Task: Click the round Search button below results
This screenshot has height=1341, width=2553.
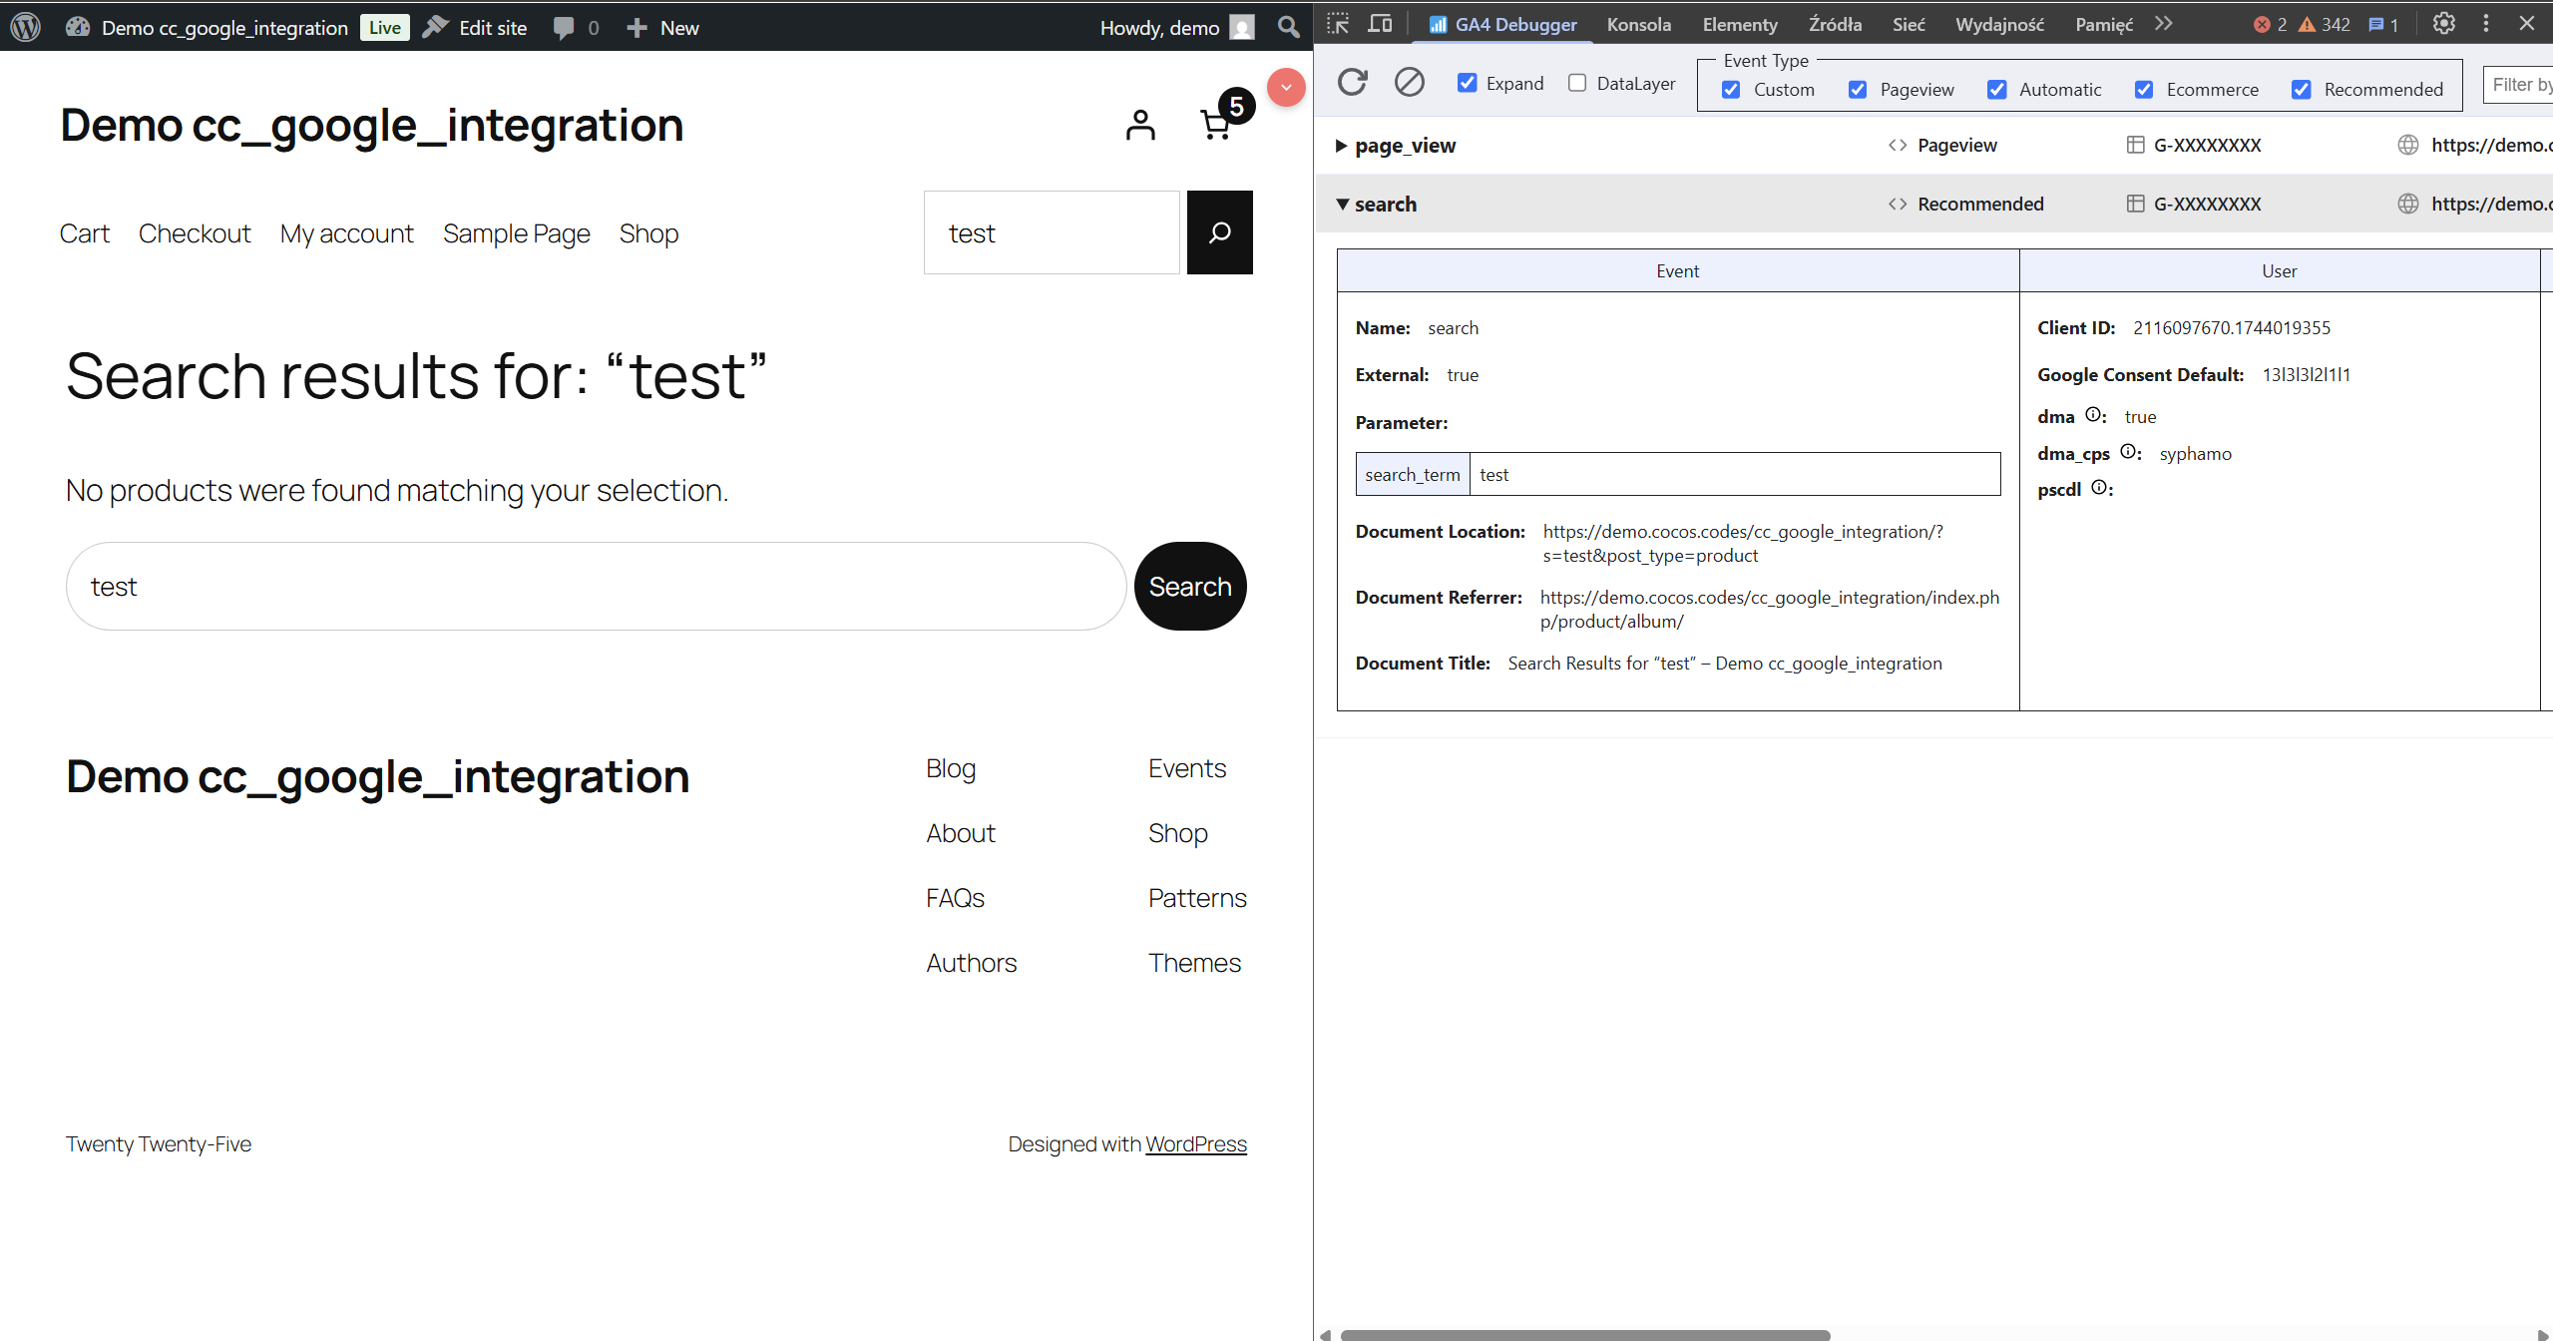Action: (x=1189, y=587)
